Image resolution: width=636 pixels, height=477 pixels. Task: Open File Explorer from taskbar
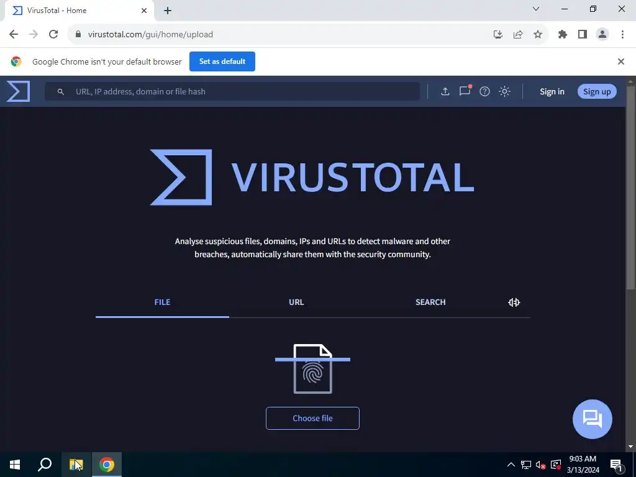point(76,465)
